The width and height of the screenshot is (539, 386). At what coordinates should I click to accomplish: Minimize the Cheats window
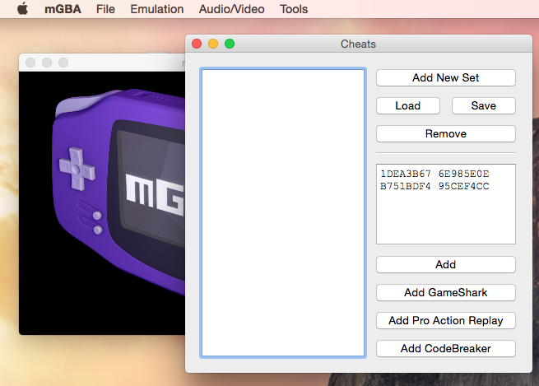[213, 44]
